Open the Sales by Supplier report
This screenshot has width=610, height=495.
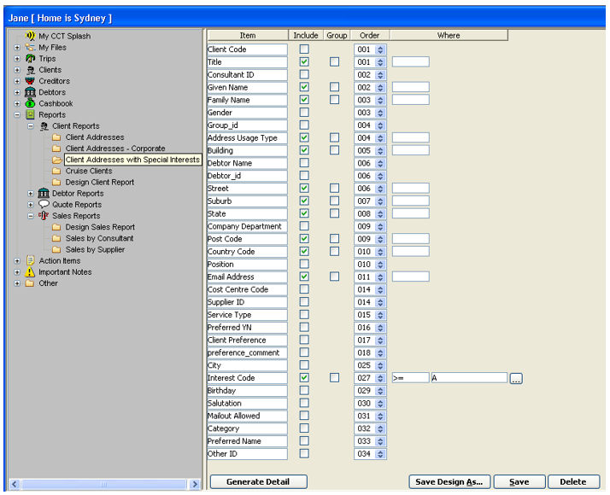(x=96, y=249)
